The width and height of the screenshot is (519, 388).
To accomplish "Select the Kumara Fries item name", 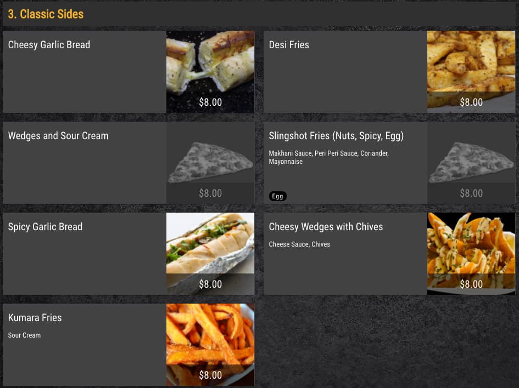I will pyautogui.click(x=35, y=318).
